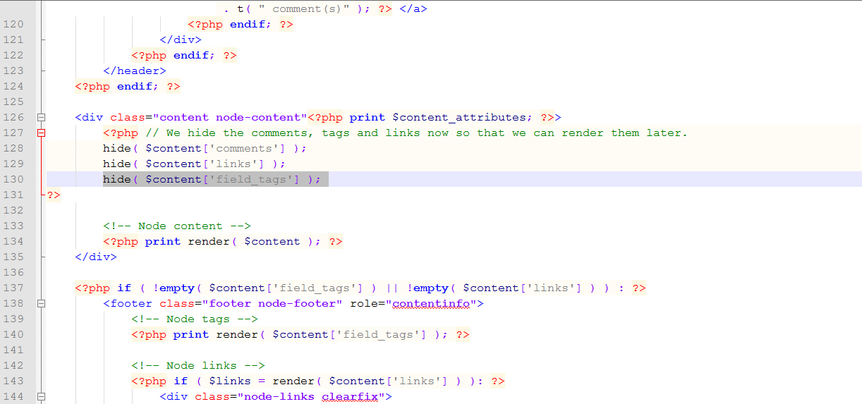Screen dimensions: 862x404
Task: Click the ['comments'] key in hide call
Action: click(244, 149)
